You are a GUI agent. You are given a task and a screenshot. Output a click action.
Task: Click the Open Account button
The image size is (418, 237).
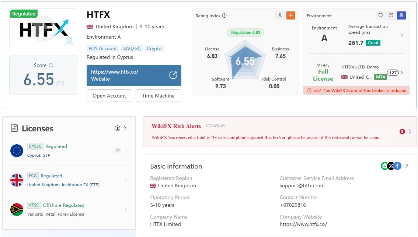[x=109, y=96]
